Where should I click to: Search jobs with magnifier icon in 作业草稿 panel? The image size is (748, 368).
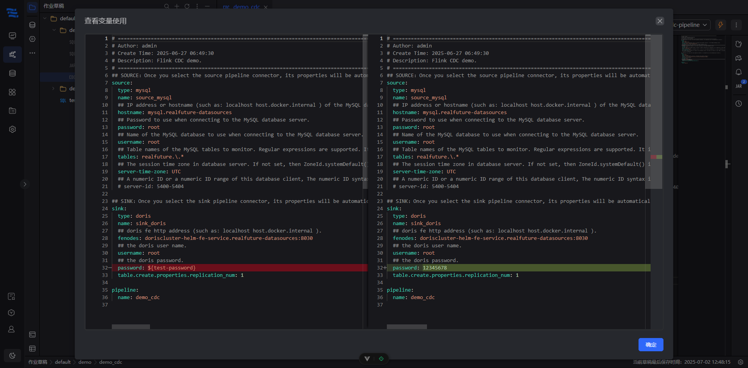coord(167,6)
